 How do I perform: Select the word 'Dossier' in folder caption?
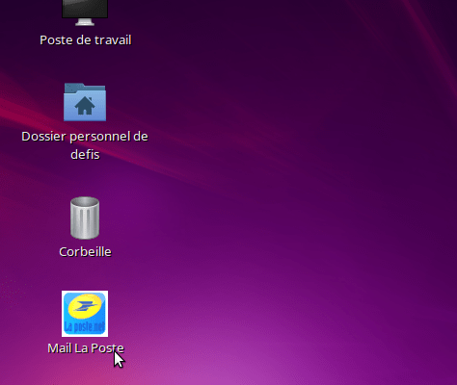[43, 137]
